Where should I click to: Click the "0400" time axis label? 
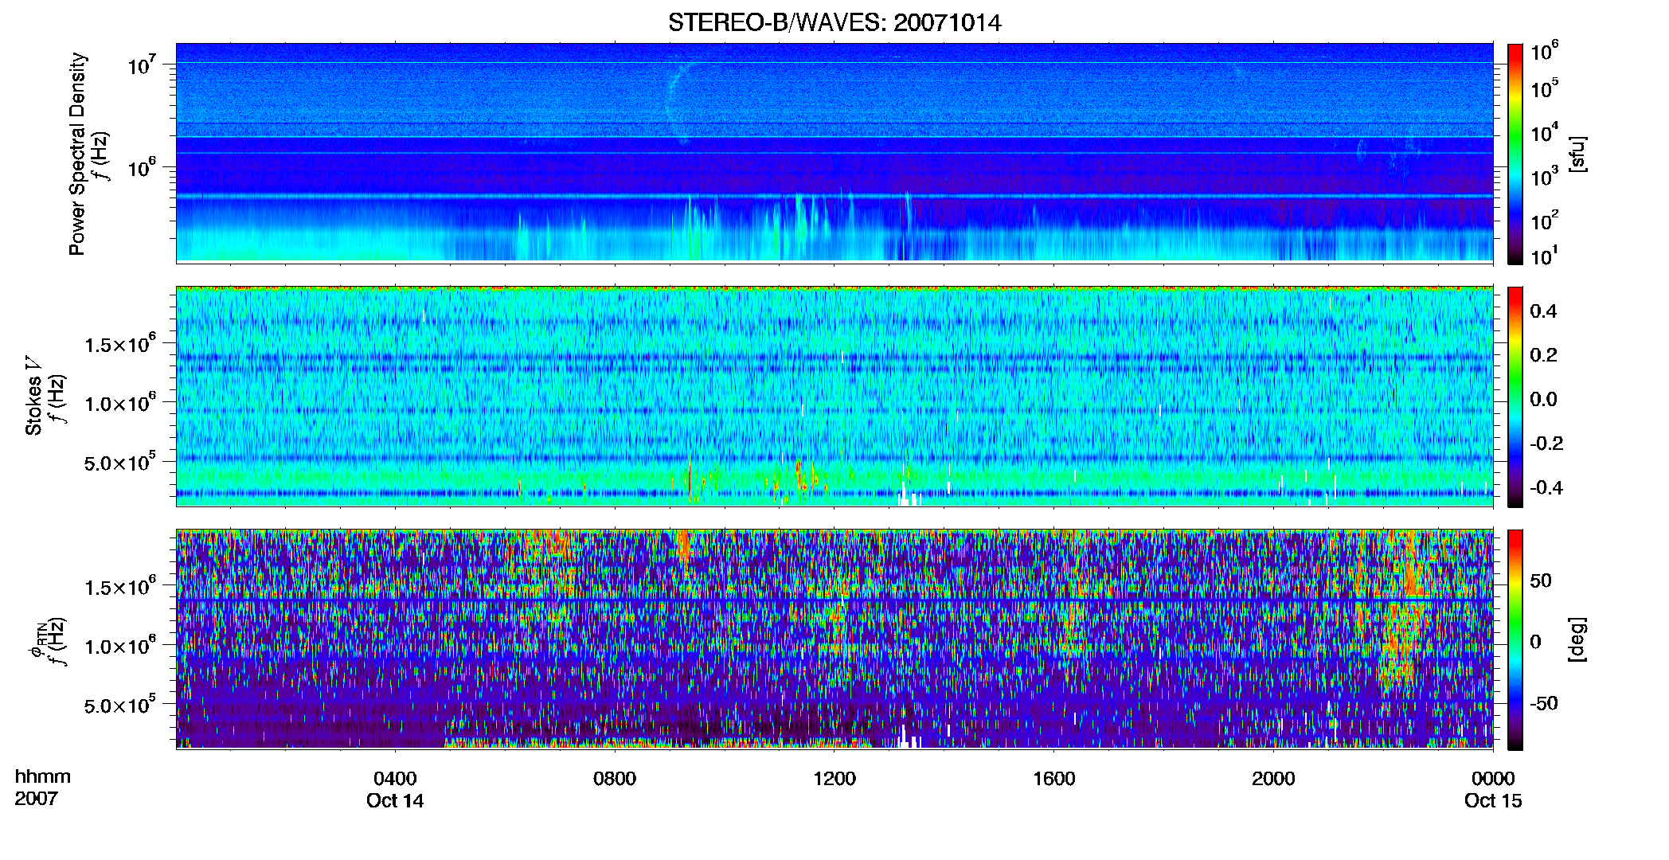click(395, 779)
